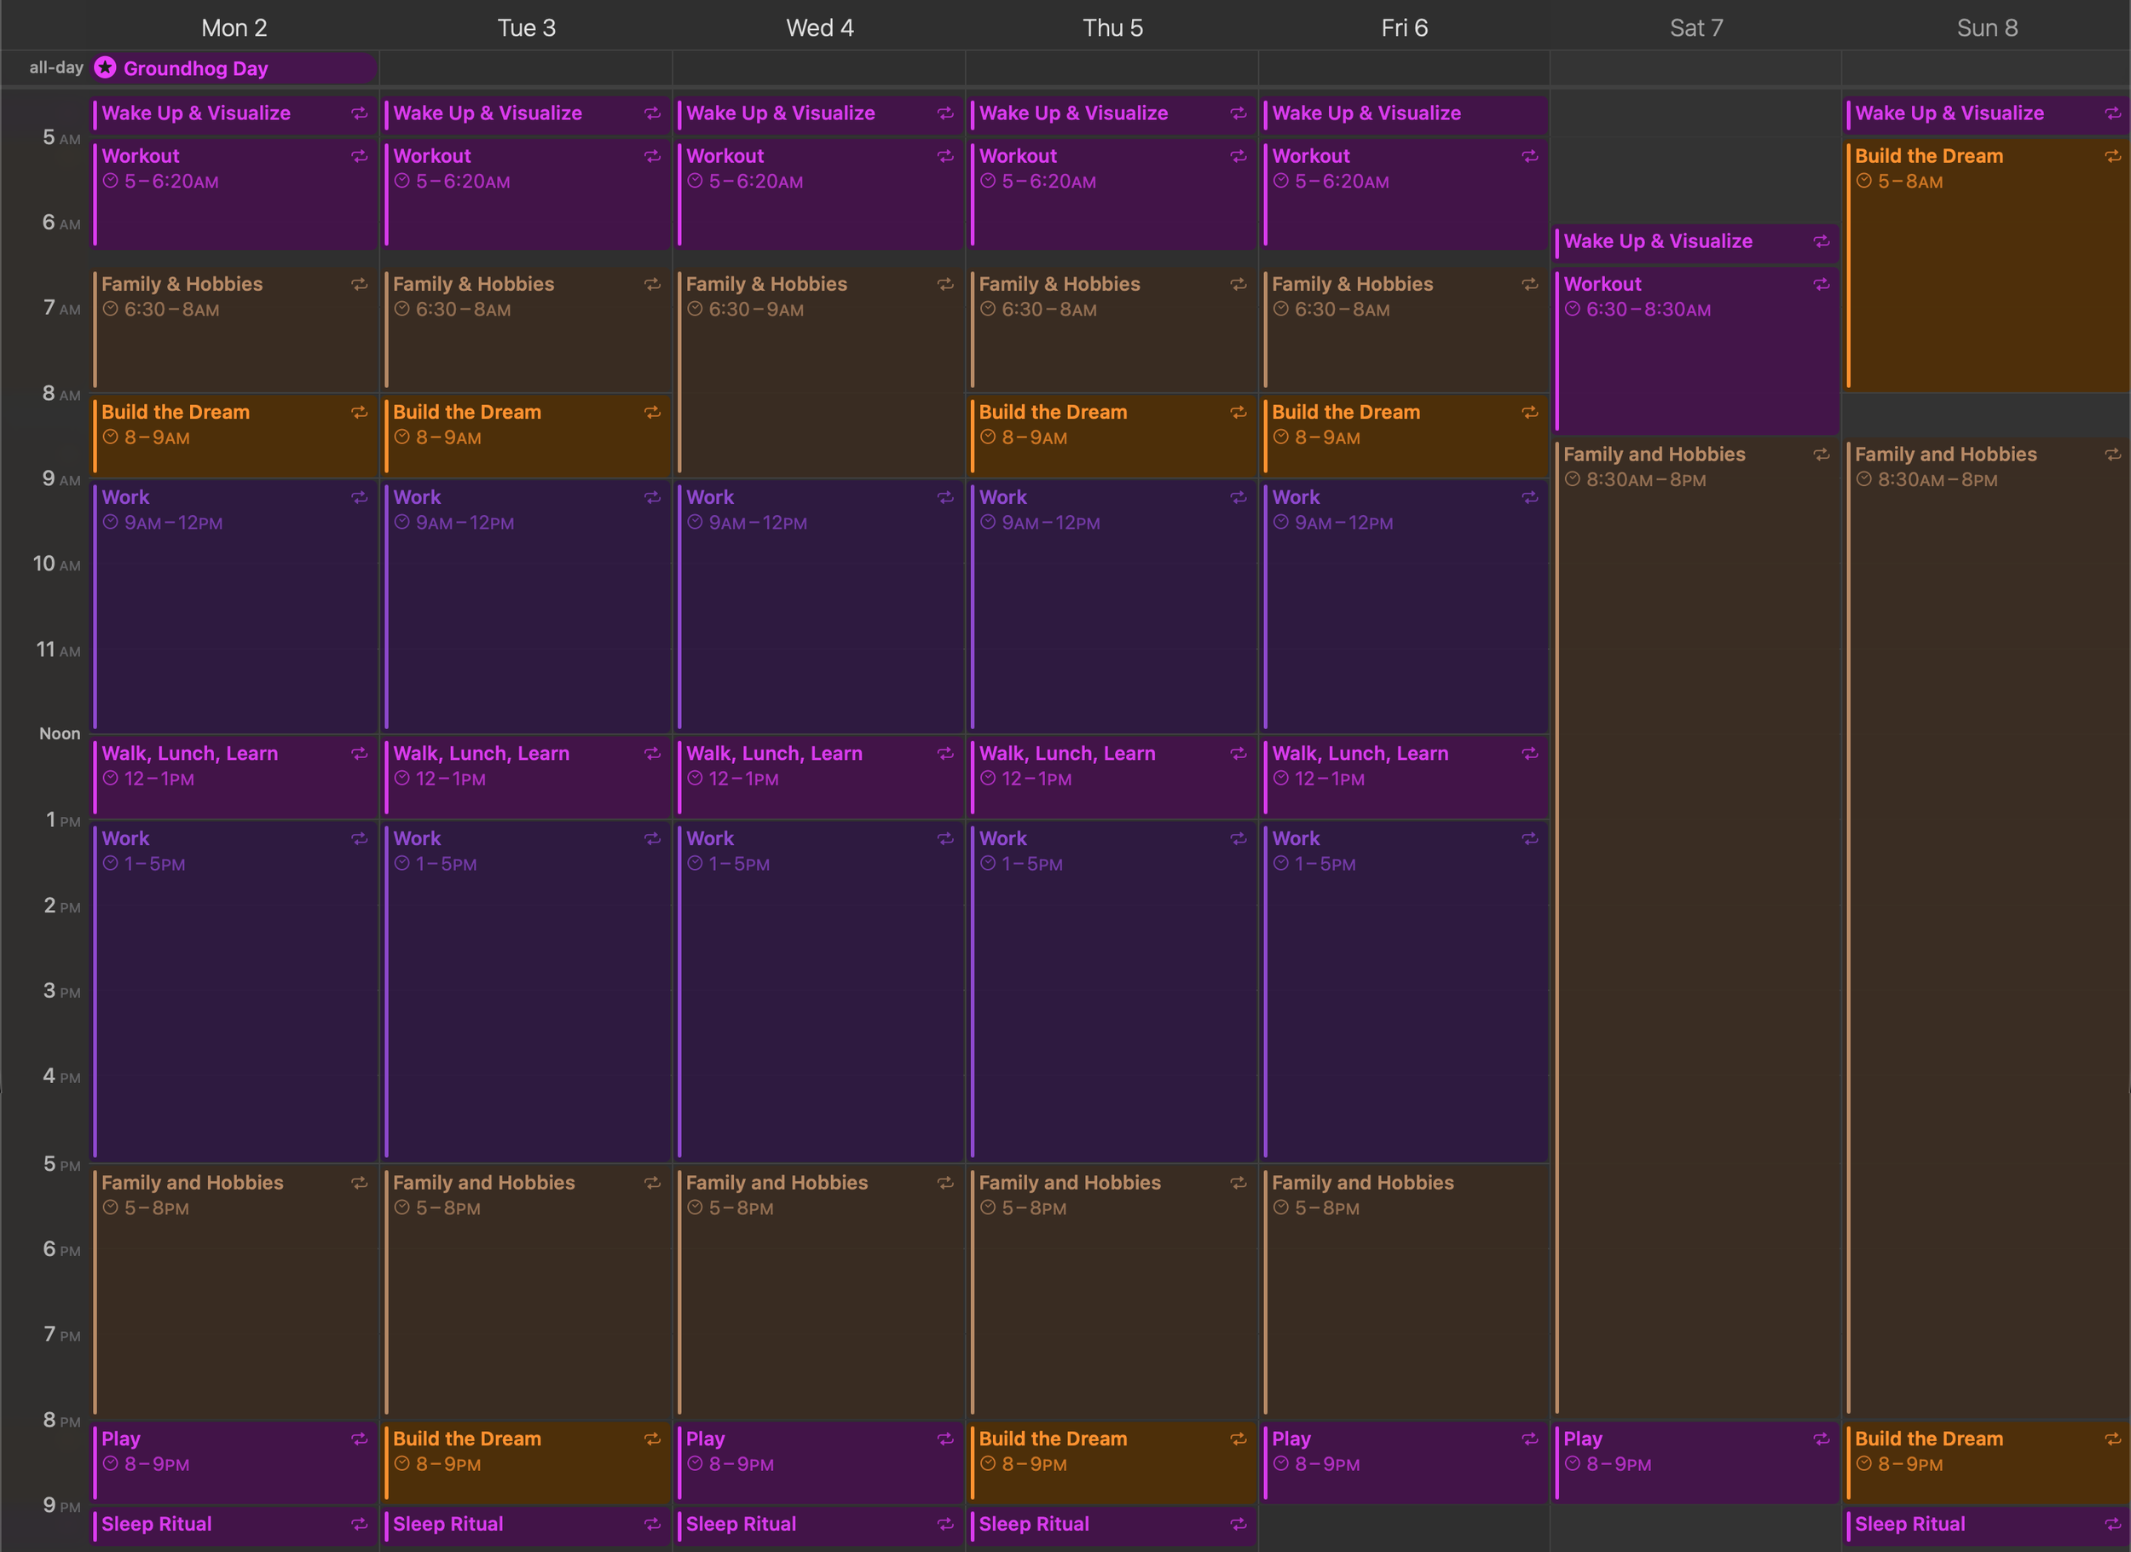Screen dimensions: 2131x1552
Task: Click the clock icon in Tuesday's 9AM–12PM Work
Action: click(402, 523)
